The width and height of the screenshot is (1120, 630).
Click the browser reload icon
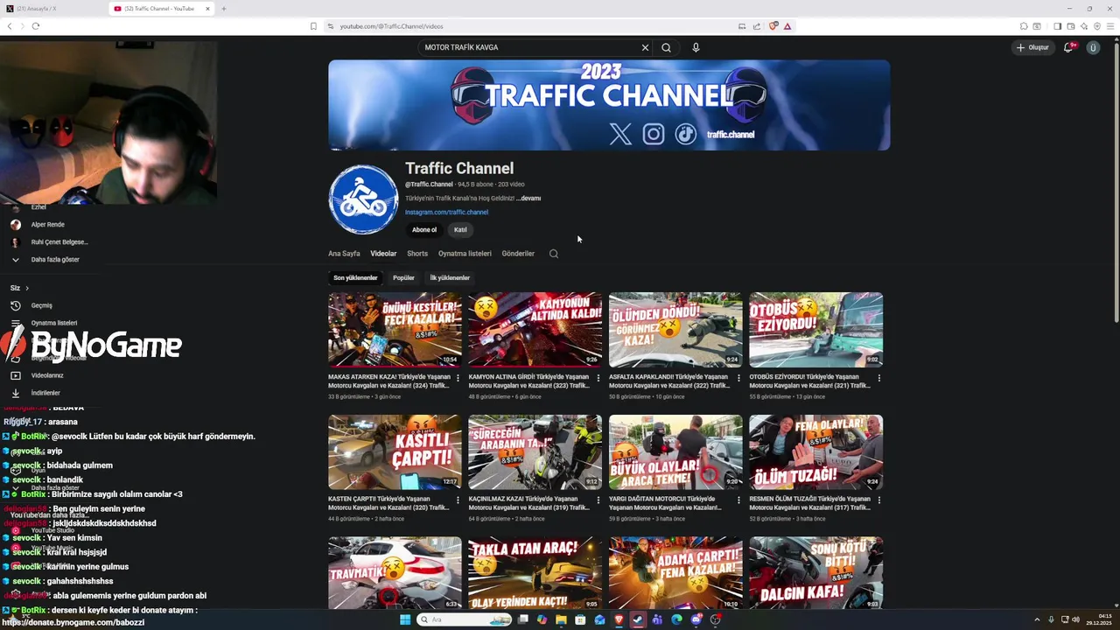(36, 26)
